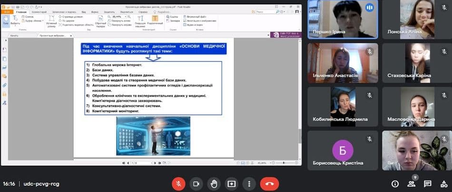452x192 pixels.
Task: Rotate view right (Повернуть вправо)
Action: (x=119, y=25)
